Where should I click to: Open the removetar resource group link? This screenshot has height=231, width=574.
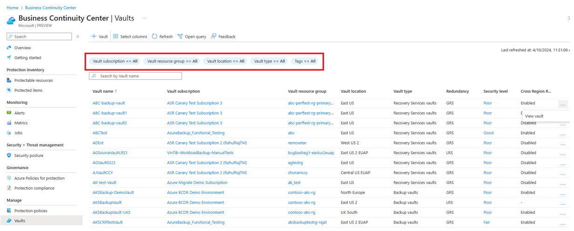coord(297,143)
